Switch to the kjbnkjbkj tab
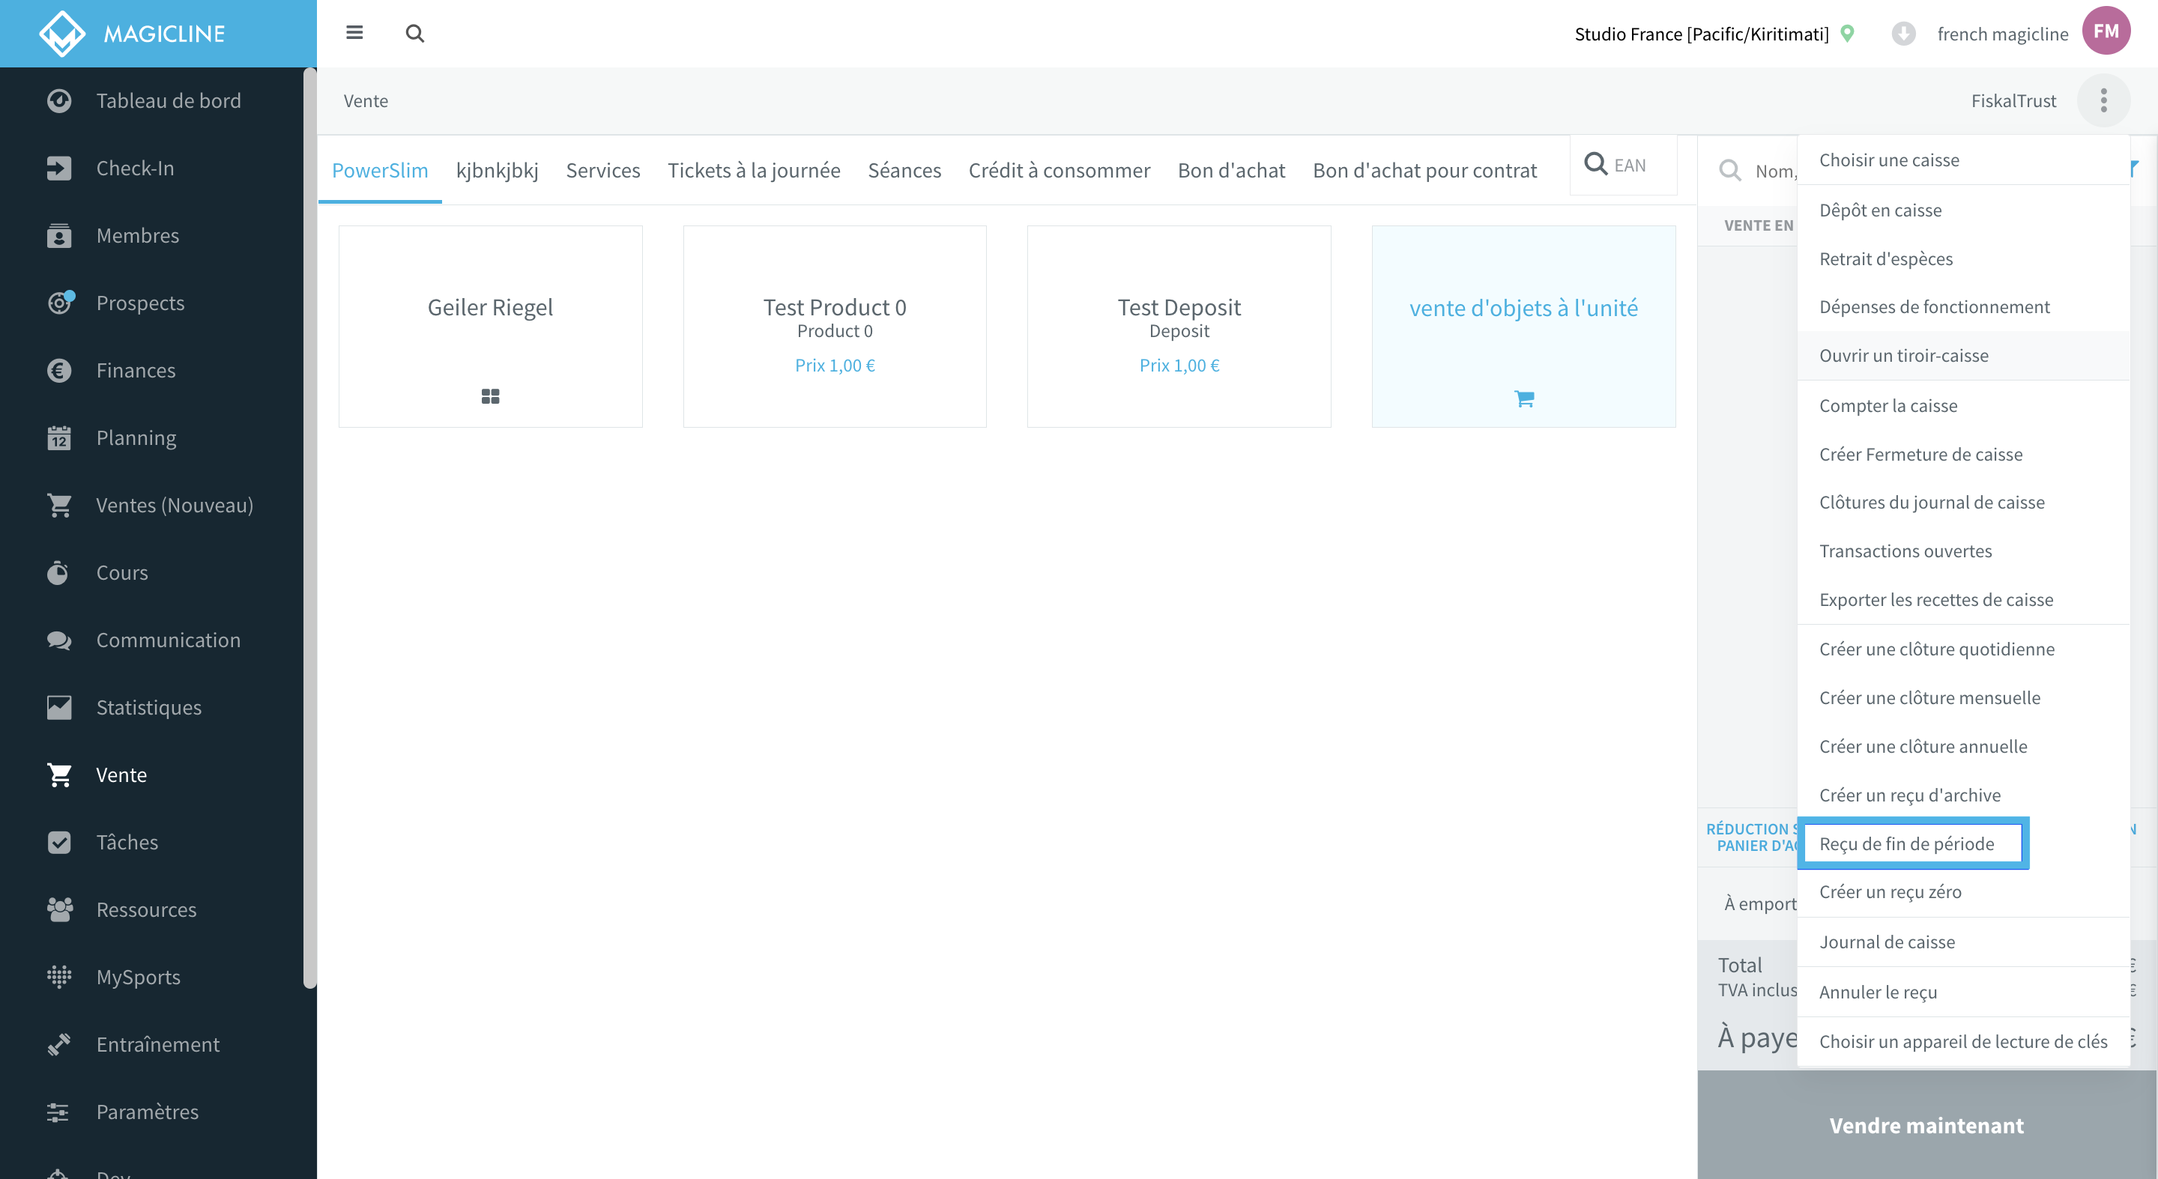This screenshot has height=1179, width=2158. coord(497,170)
